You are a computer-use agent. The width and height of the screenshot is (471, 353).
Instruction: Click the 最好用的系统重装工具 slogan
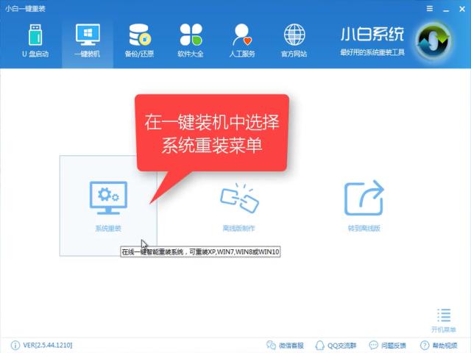372,52
